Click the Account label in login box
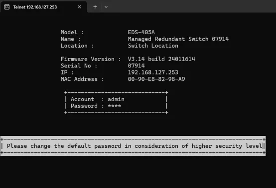 tap(82, 99)
